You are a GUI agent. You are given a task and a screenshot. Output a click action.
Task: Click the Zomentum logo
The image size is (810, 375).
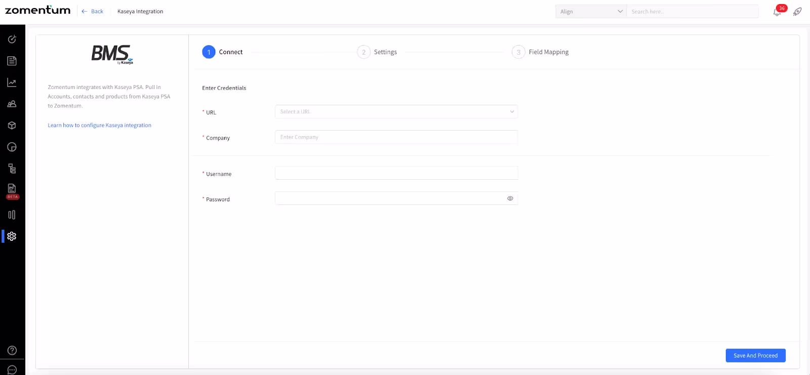[x=38, y=10]
